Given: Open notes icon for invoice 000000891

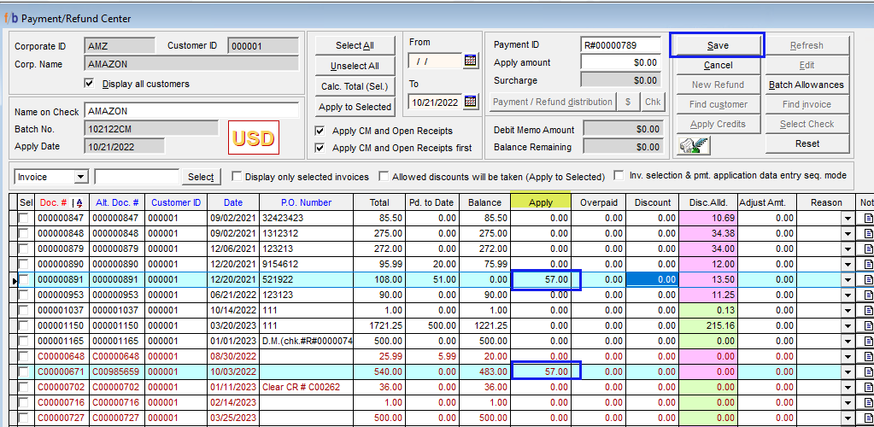Looking at the screenshot, I should point(868,280).
